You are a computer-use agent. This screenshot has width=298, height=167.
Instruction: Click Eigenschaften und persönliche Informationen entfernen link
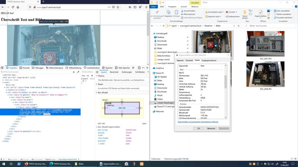pyautogui.click(x=198, y=122)
